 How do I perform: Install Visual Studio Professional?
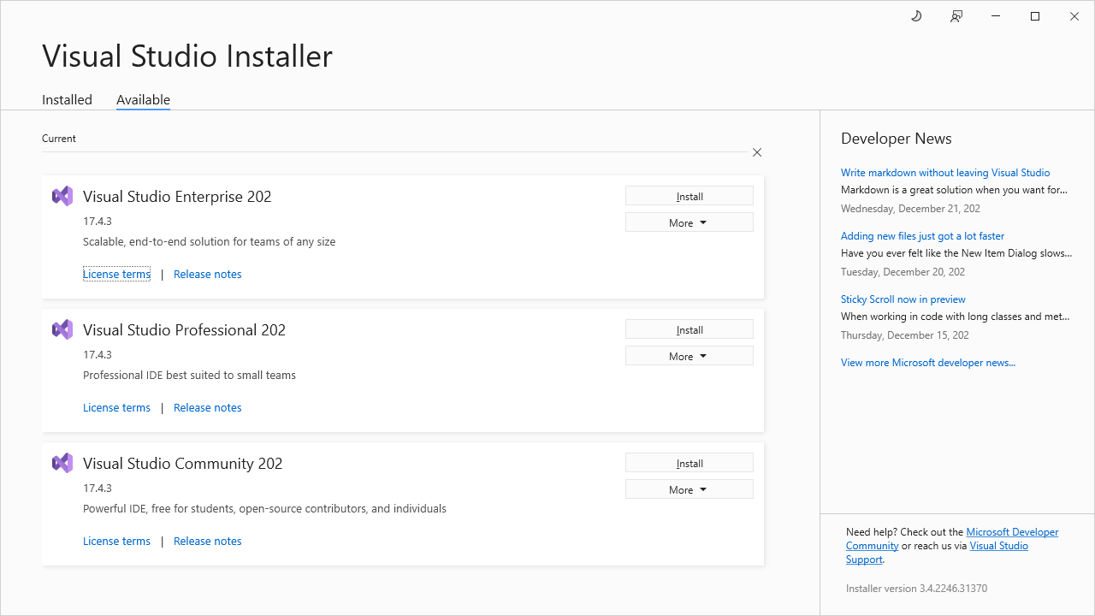click(690, 329)
